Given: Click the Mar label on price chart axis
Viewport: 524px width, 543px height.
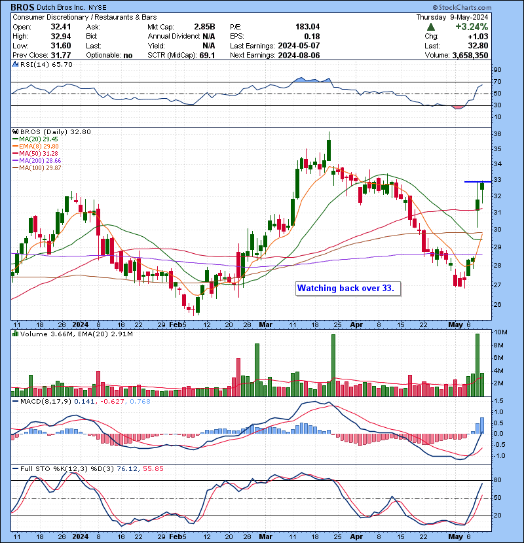Looking at the screenshot, I should 266,324.
